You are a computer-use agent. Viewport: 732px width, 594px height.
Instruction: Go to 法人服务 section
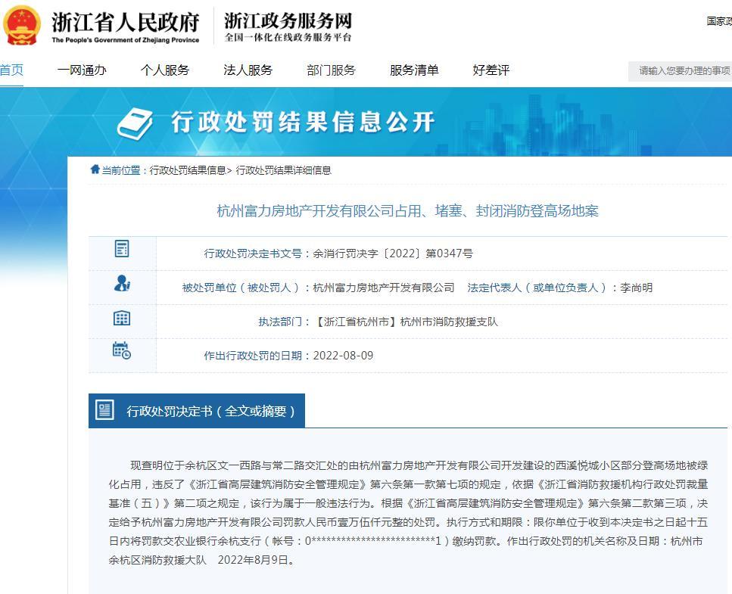(248, 70)
